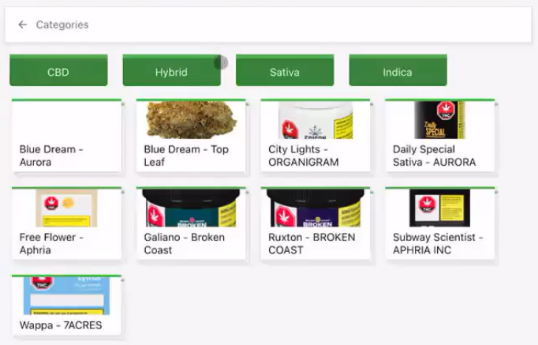Open the Wappa - 7ACRES product image

click(66, 295)
